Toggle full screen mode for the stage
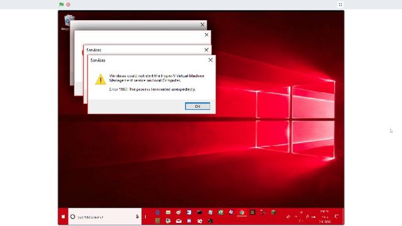This screenshot has height=226, width=402. coord(340,4)
